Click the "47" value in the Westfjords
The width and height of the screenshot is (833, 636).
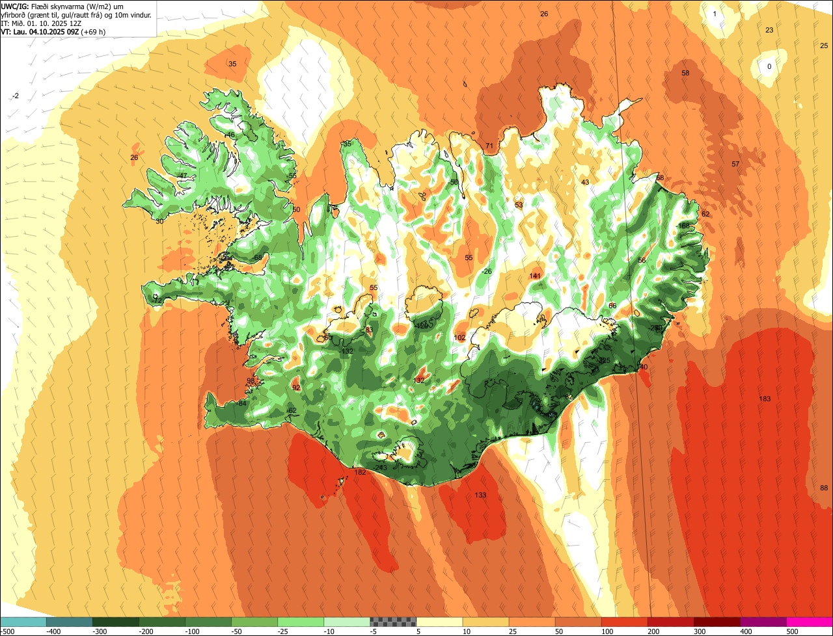point(183,176)
